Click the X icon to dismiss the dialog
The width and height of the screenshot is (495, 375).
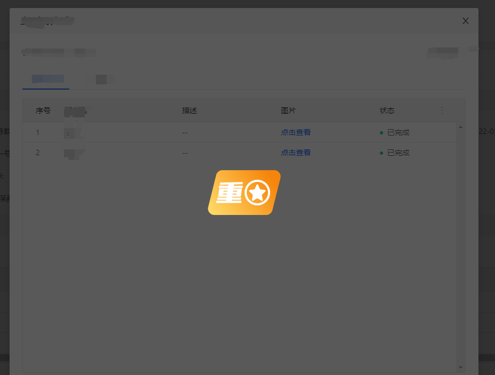(x=465, y=21)
